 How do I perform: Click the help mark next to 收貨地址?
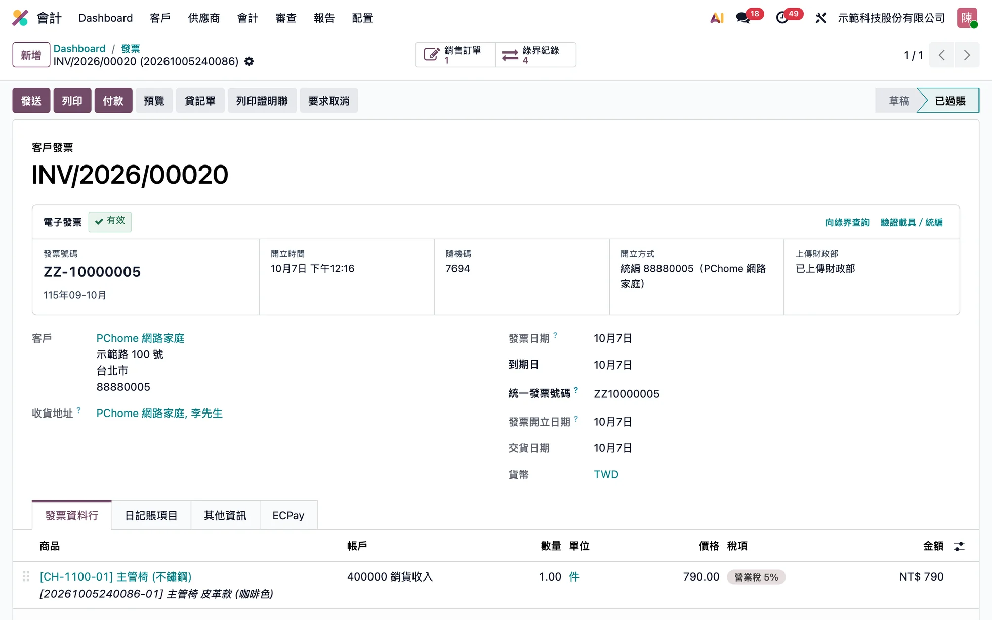(78, 410)
